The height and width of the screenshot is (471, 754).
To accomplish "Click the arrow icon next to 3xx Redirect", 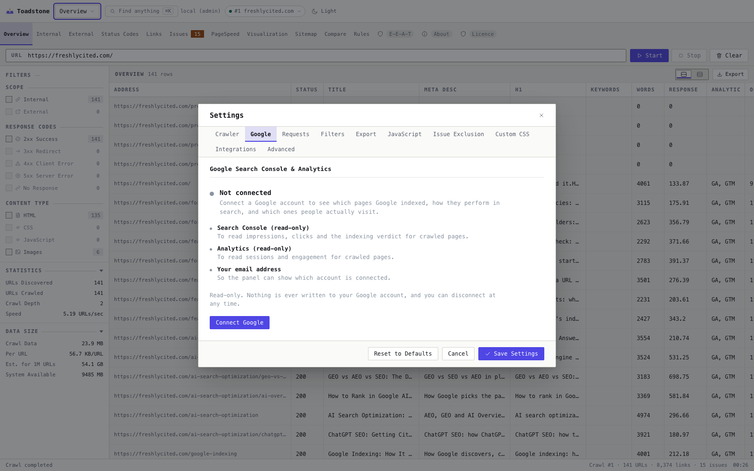I will (18, 151).
